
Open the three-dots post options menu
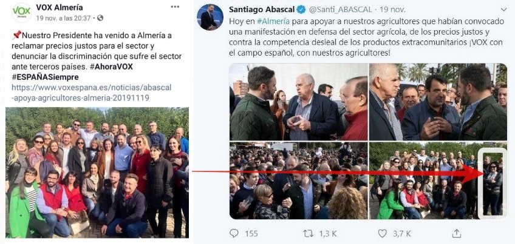(175, 7)
